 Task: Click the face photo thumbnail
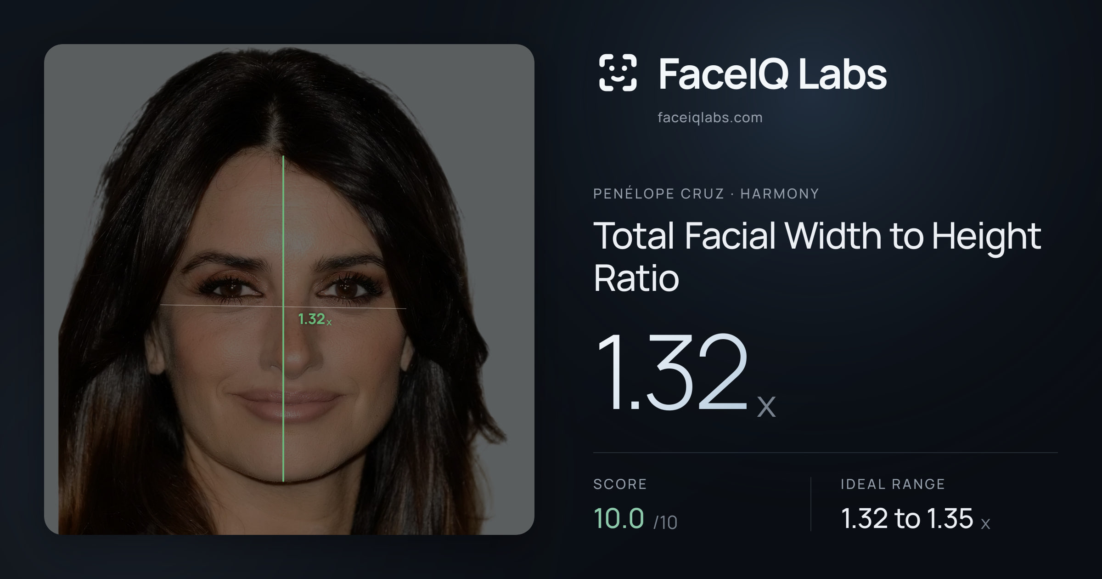pyautogui.click(x=289, y=289)
